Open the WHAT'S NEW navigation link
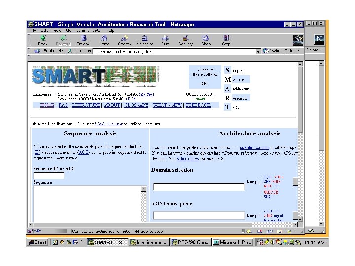 167,105
